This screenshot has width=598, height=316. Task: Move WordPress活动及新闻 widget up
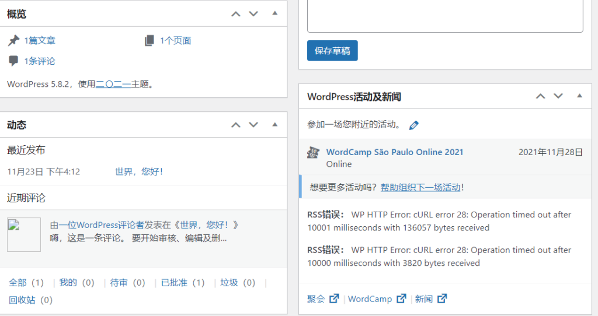[540, 96]
